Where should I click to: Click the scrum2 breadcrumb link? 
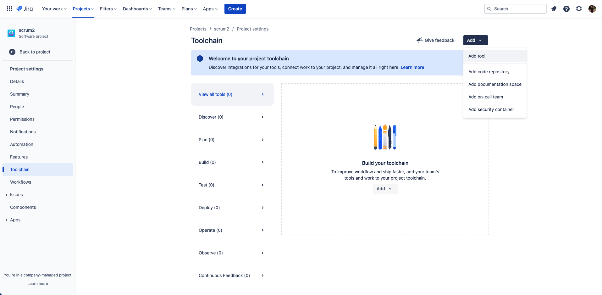click(222, 29)
